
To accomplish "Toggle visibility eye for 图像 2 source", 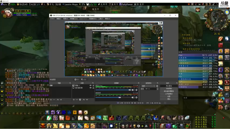I will [x=91, y=85].
